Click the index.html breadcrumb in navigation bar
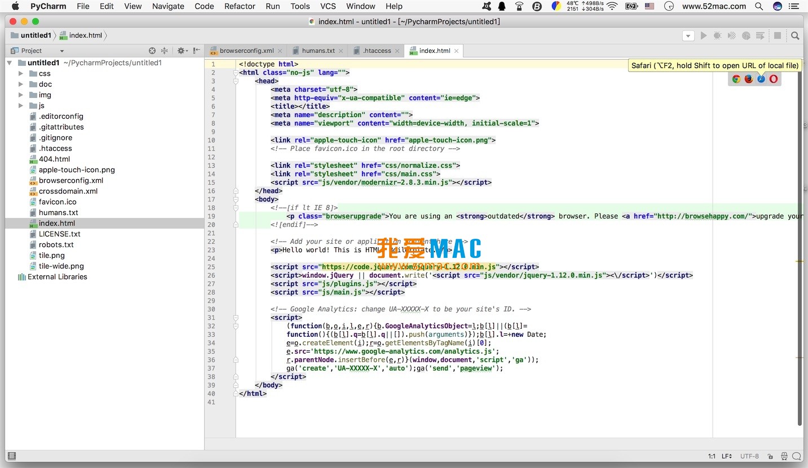Viewport: 808px width, 468px height. (x=81, y=35)
